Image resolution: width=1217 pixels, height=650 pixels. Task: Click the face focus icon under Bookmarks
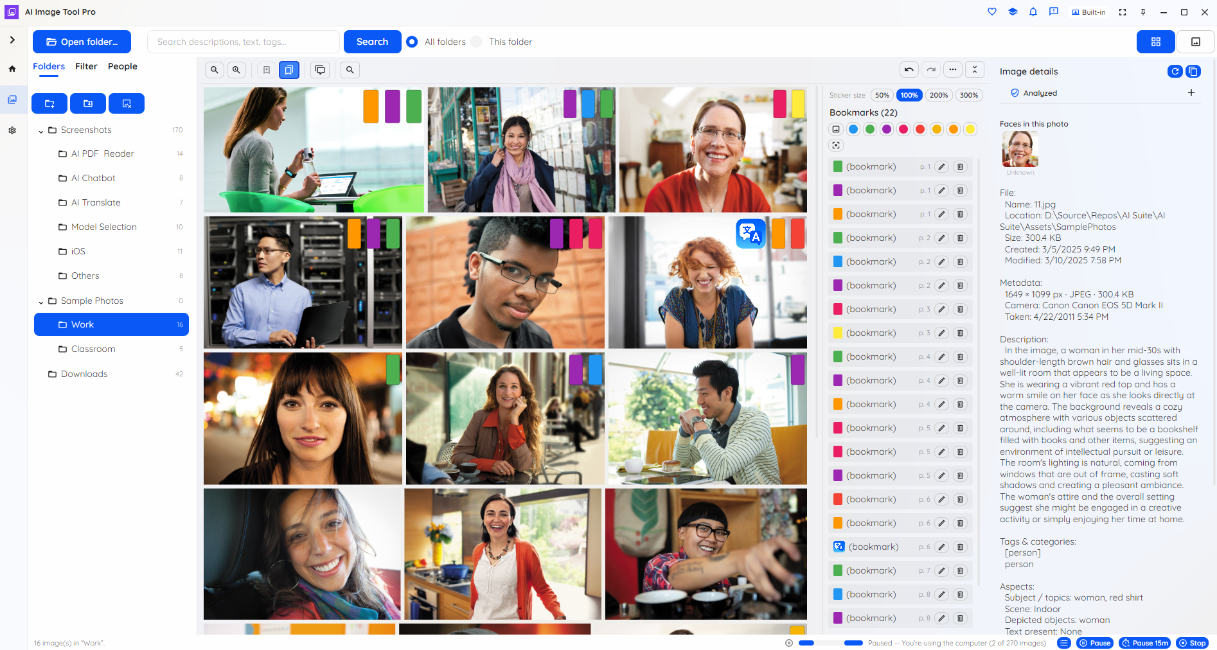(836, 145)
